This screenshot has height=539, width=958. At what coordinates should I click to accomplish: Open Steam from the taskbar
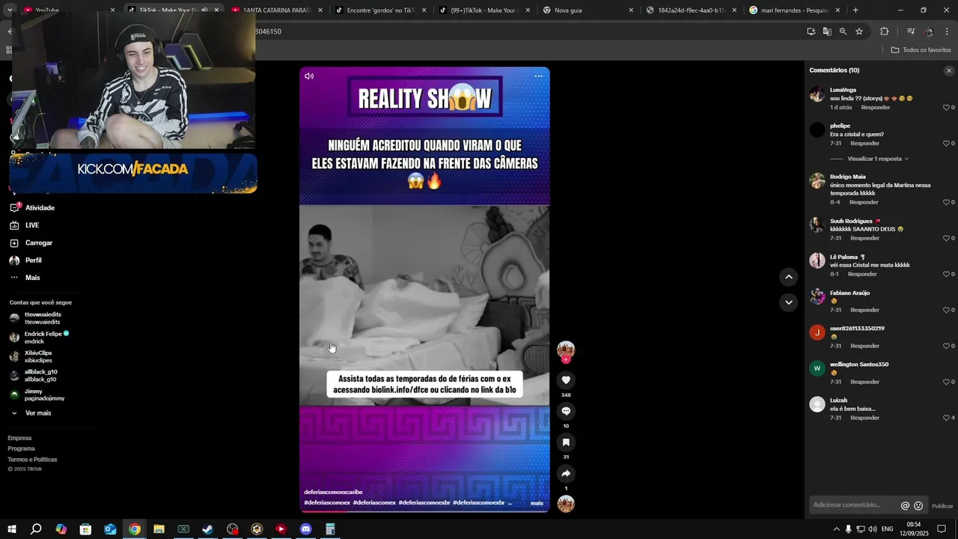[x=208, y=529]
